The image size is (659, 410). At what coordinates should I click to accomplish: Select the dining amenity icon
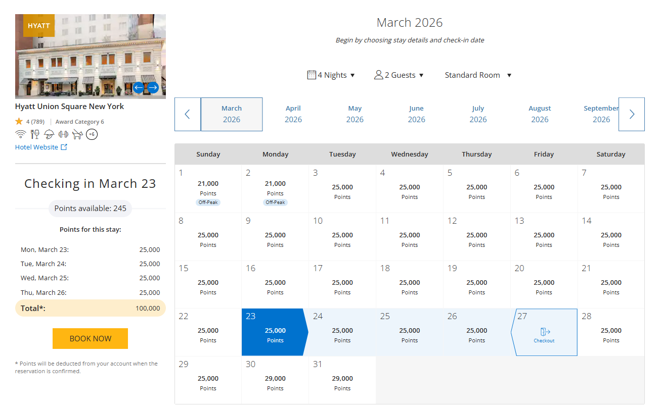pos(35,134)
